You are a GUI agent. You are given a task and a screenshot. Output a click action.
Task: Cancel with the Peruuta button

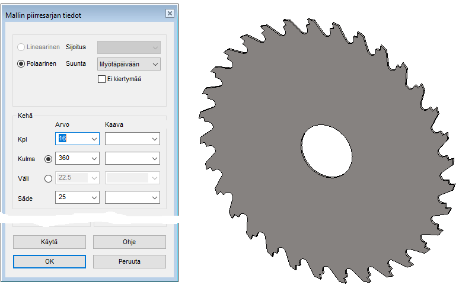pyautogui.click(x=129, y=261)
